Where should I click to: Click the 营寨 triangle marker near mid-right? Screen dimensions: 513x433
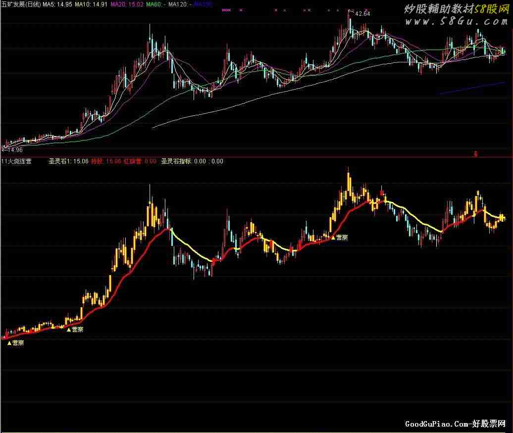(x=339, y=238)
